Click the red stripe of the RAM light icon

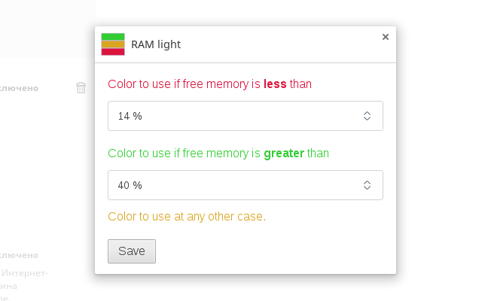click(x=113, y=52)
